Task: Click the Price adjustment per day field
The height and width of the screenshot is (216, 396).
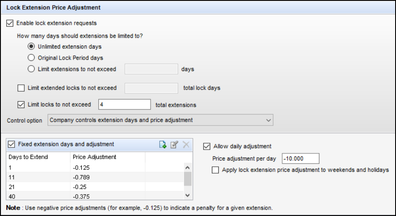Action: pos(301,159)
